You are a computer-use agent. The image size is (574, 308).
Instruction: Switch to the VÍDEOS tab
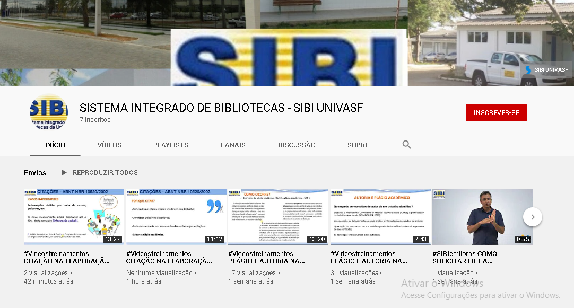[x=109, y=145]
